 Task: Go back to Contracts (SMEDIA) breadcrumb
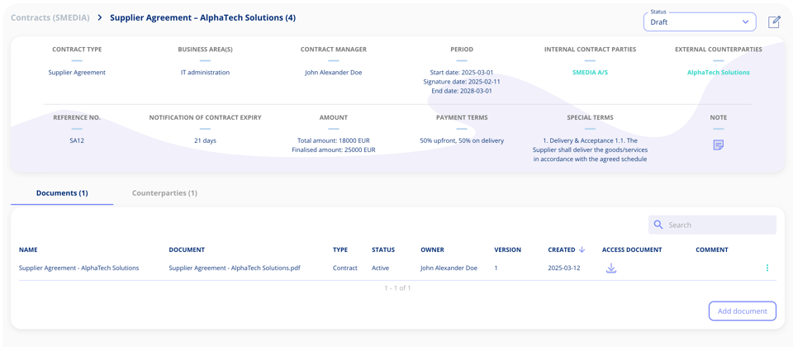(x=50, y=17)
